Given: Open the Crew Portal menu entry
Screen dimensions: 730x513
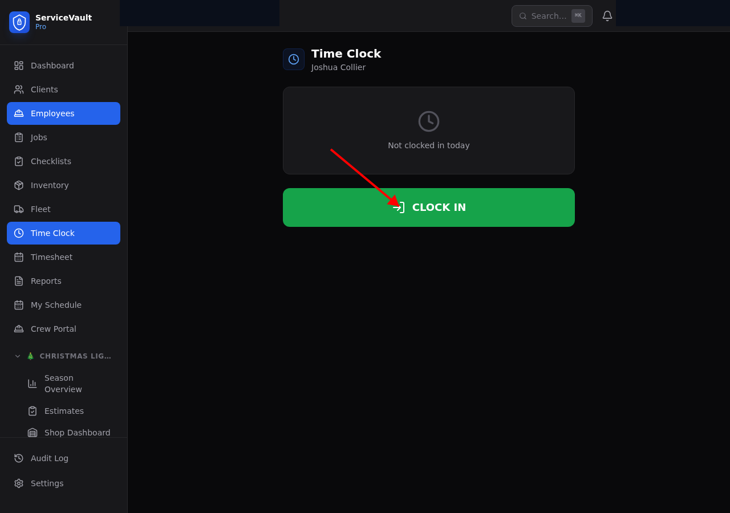Looking at the screenshot, I should (53, 329).
